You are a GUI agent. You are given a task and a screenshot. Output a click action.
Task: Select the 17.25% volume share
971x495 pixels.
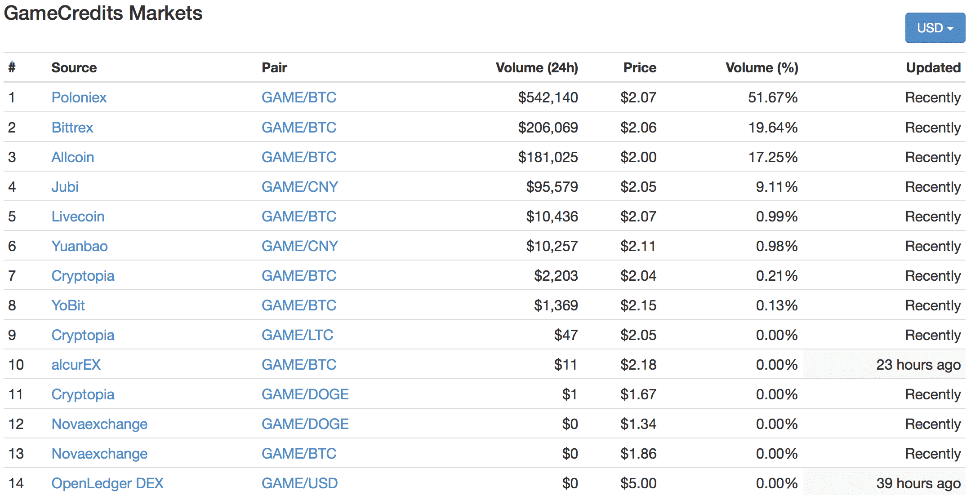tap(773, 157)
